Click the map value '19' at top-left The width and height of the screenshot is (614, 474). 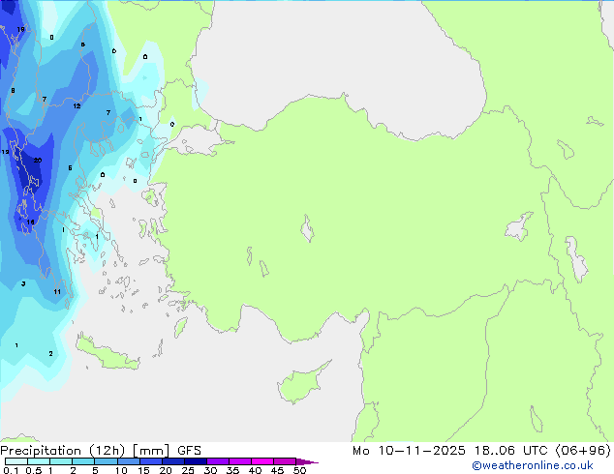click(x=20, y=29)
